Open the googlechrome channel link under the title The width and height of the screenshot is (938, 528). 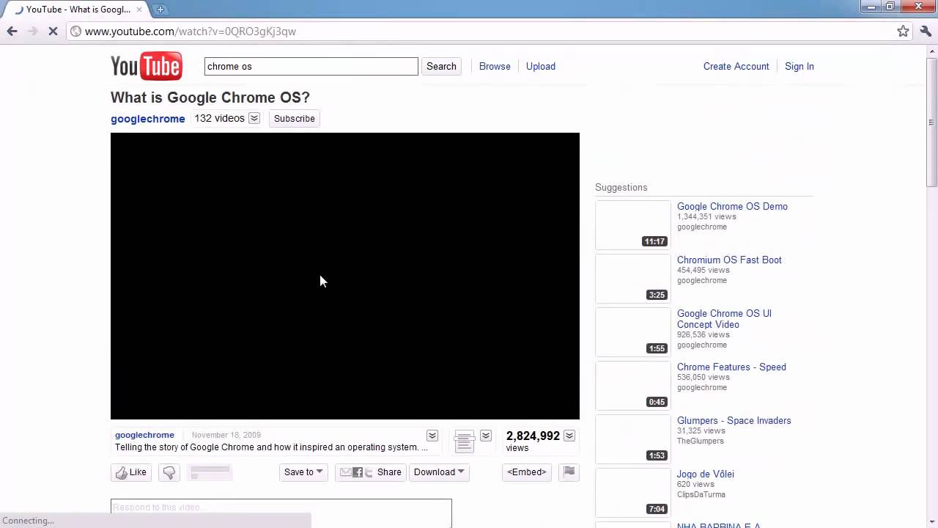[148, 119]
